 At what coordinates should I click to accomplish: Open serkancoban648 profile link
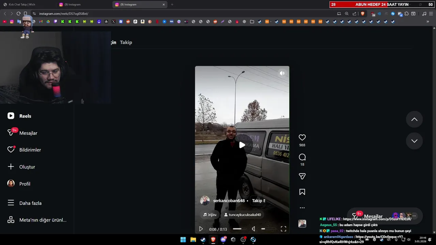pyautogui.click(x=229, y=201)
